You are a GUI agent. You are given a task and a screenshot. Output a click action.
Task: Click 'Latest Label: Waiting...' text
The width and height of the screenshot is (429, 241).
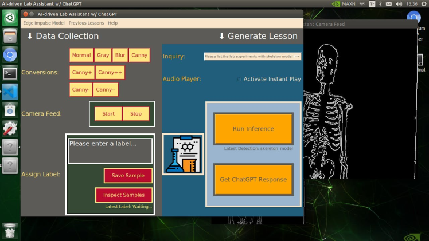[x=128, y=207]
